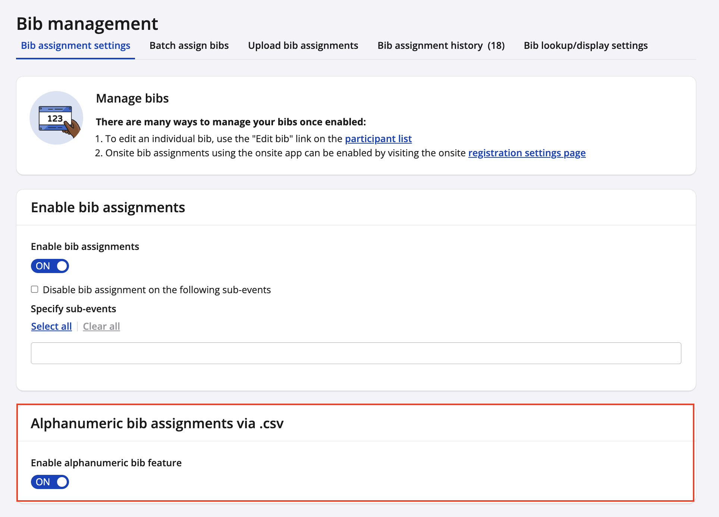The image size is (719, 517).
Task: Click the bib illustration icon
Action: coord(56,118)
